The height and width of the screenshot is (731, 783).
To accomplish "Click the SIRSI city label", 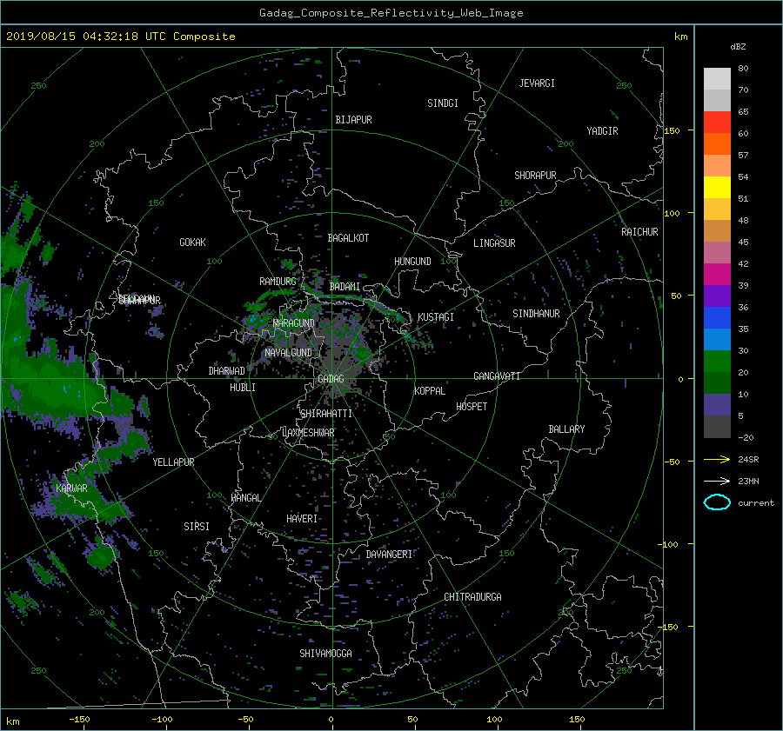I will point(197,527).
